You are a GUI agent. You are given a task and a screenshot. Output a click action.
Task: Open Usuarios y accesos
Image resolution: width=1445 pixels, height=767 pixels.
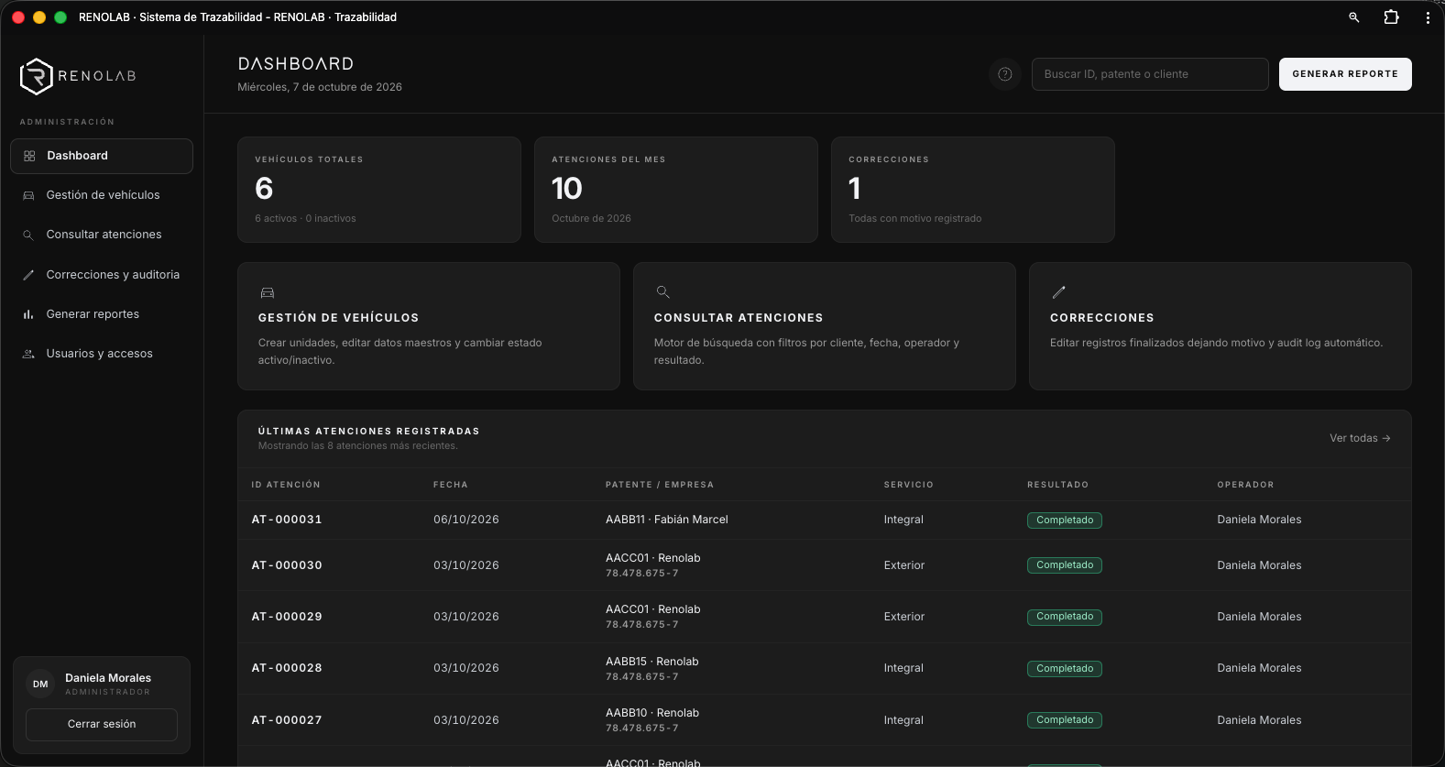tap(102, 354)
